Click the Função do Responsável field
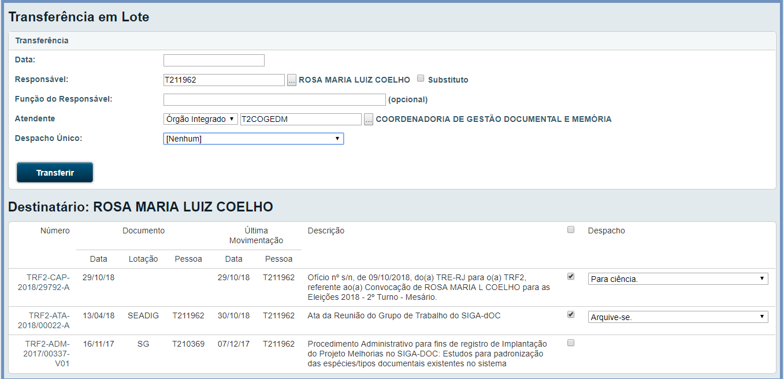 point(274,99)
